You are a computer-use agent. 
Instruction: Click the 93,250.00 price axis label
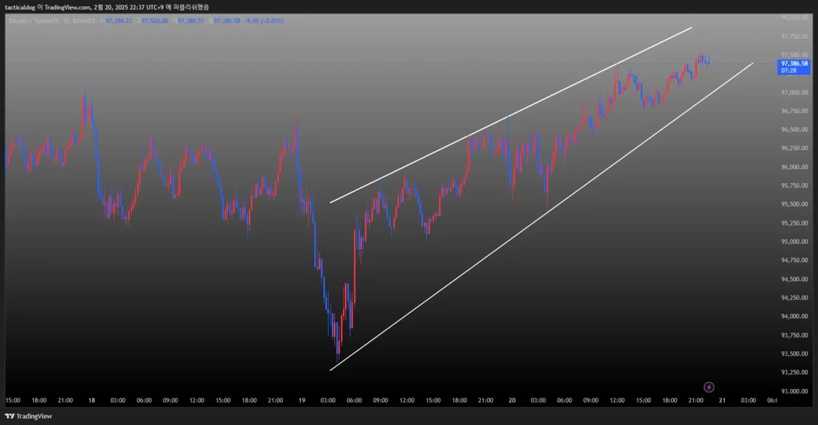pyautogui.click(x=794, y=373)
